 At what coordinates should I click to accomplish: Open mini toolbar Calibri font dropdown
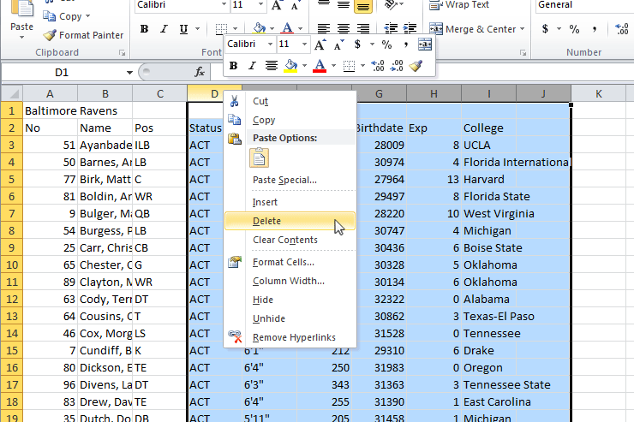tap(270, 44)
